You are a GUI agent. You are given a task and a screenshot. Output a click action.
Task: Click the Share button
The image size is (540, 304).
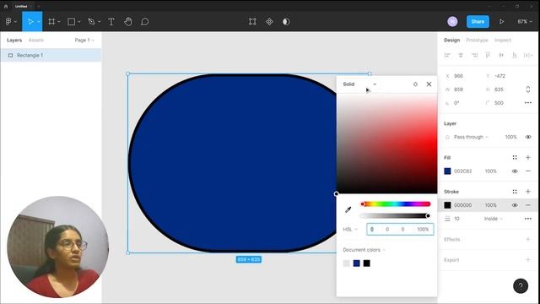coord(478,21)
